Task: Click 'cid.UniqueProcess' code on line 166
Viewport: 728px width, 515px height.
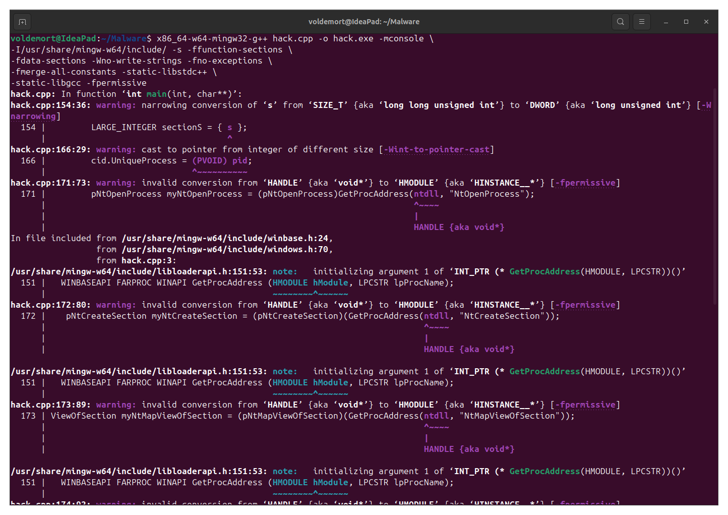Action: point(134,161)
